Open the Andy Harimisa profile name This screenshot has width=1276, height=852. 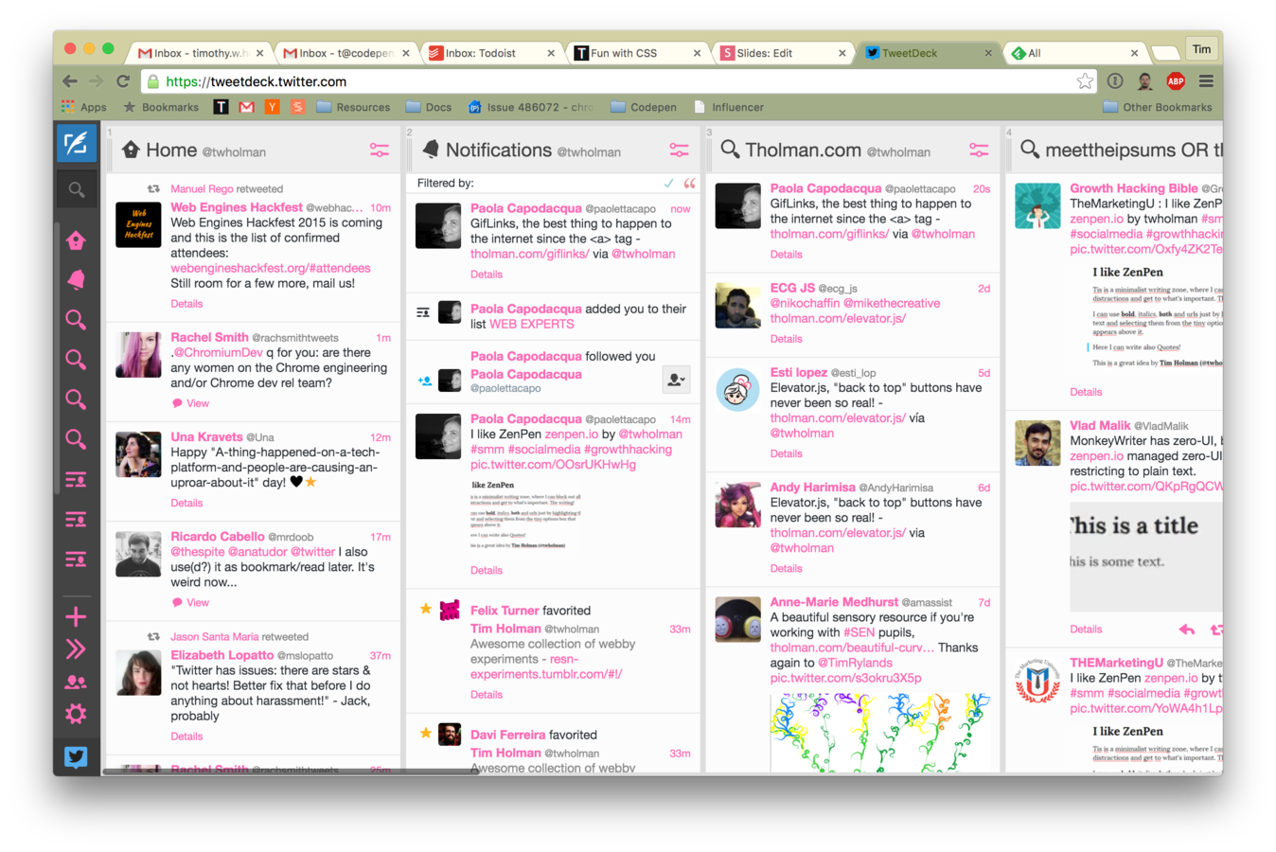[812, 488]
